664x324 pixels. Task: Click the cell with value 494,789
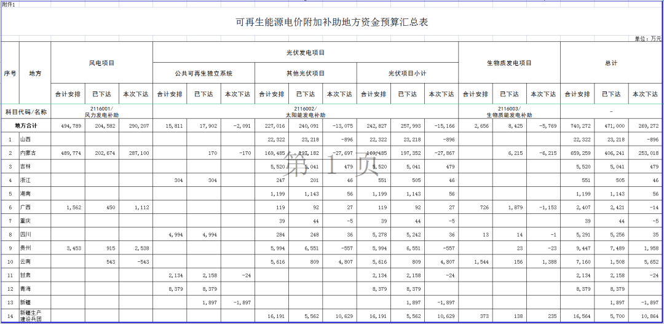68,126
